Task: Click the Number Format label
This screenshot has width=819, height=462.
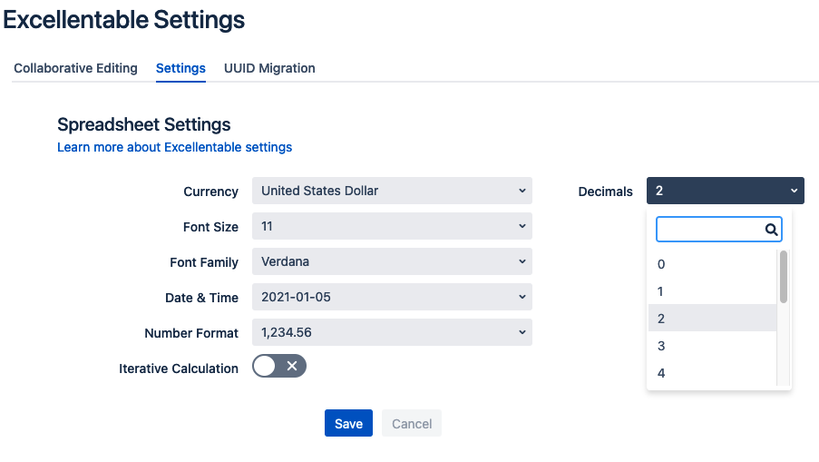Action: 191,333
